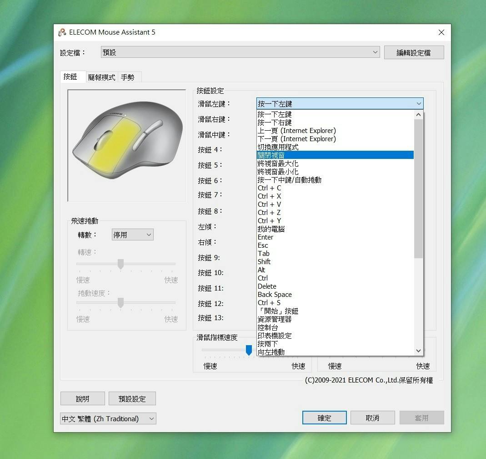Click the 套用 apply button
486x459 pixels.
click(x=421, y=418)
